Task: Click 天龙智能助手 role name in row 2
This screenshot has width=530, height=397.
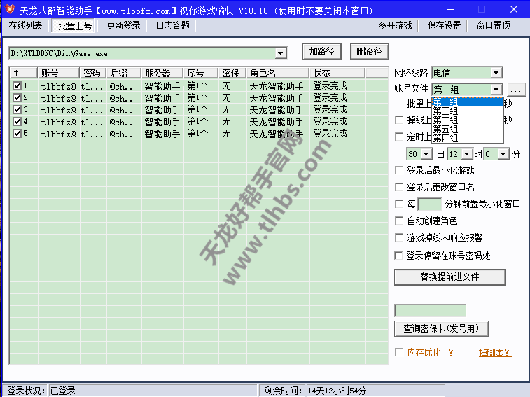Action: [x=276, y=98]
